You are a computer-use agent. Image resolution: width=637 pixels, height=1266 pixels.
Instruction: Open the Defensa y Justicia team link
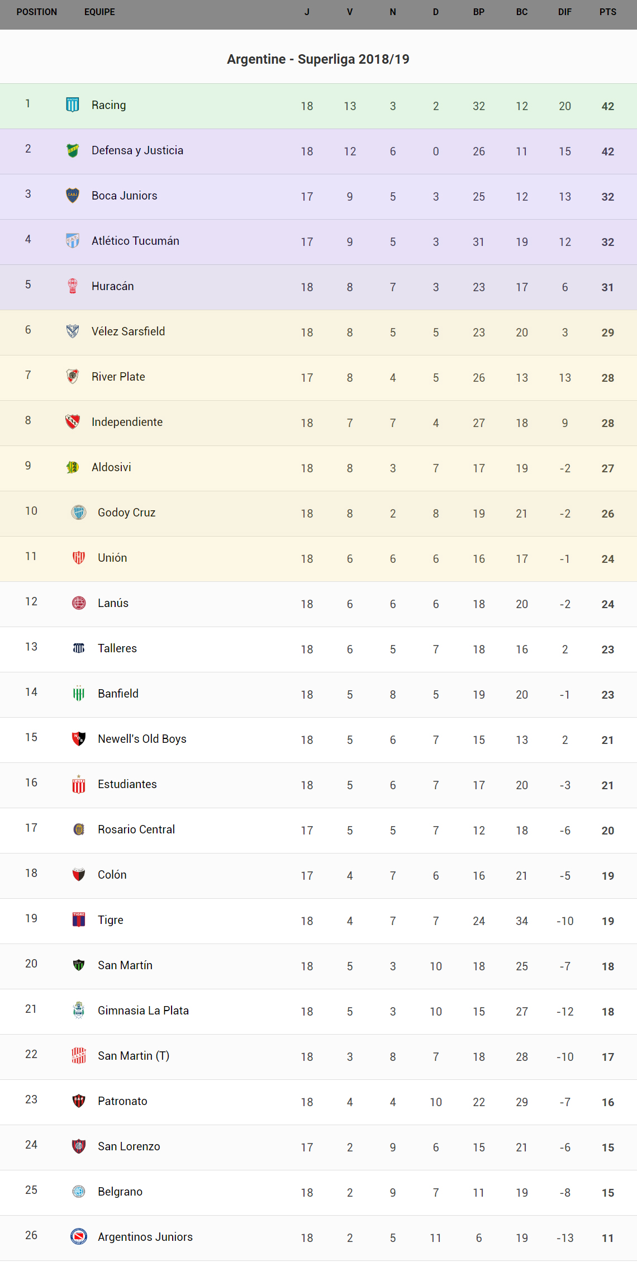coord(137,150)
